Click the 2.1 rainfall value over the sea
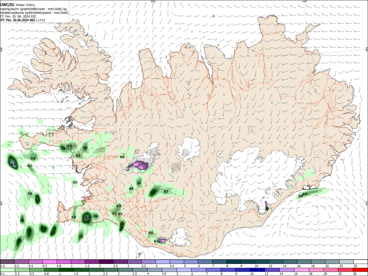This screenshot has width=368, height=276. (38, 200)
